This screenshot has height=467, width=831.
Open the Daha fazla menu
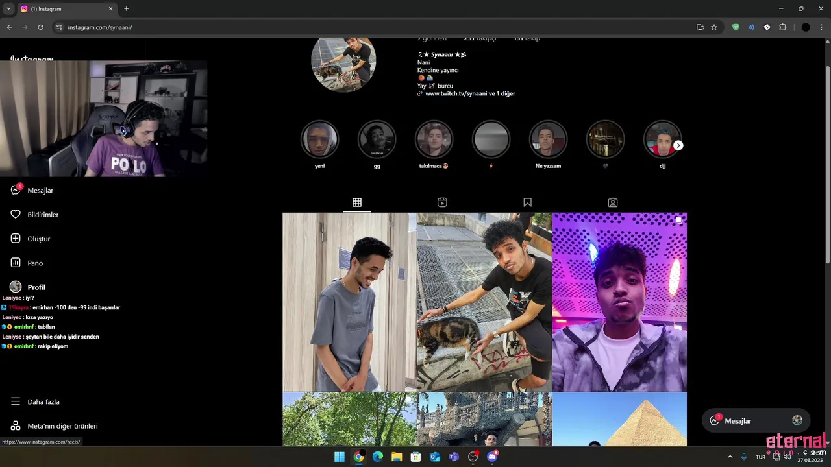point(35,401)
